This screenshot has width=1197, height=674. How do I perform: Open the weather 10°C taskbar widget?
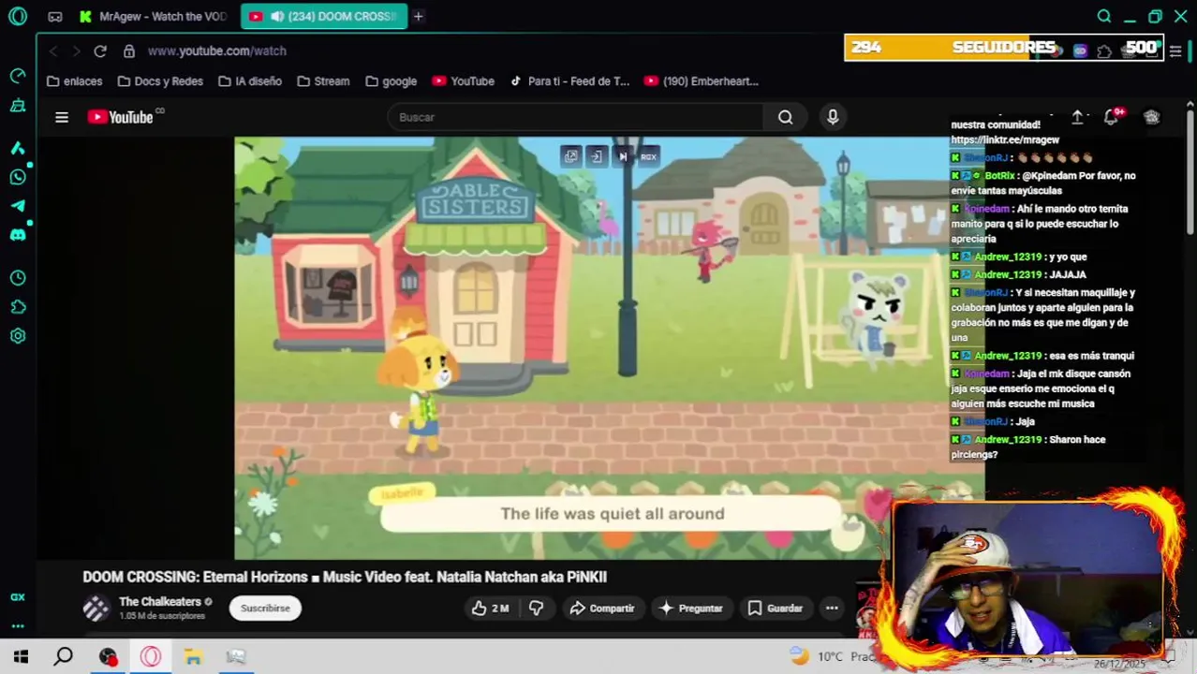tap(831, 656)
